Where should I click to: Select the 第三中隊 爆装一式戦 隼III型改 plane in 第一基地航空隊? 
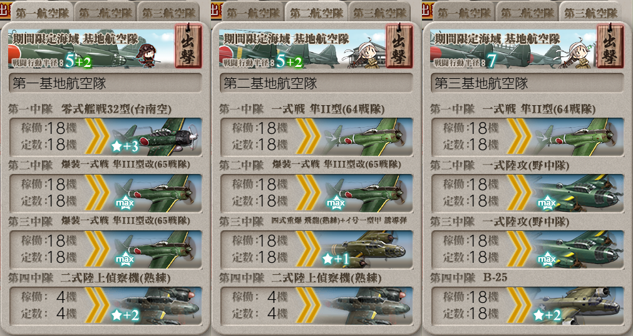(156, 249)
